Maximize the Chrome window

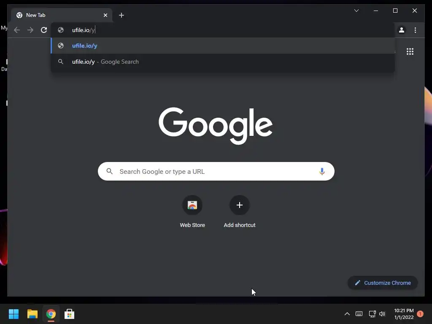(x=395, y=11)
